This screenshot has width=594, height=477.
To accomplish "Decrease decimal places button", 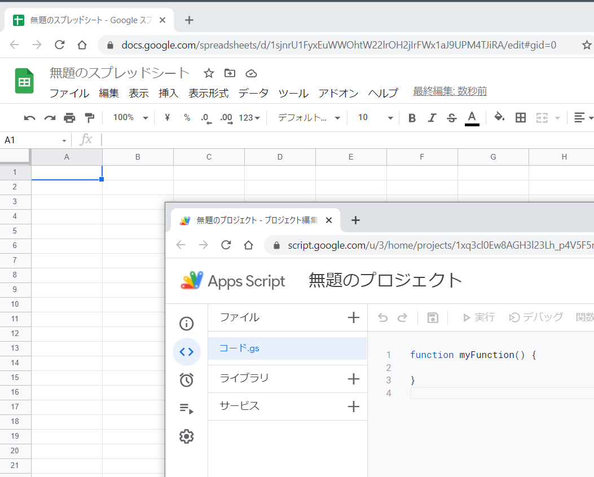I will click(x=206, y=118).
